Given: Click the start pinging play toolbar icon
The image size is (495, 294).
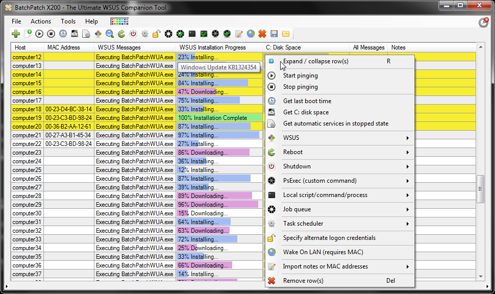Looking at the screenshot, I should coord(39,34).
